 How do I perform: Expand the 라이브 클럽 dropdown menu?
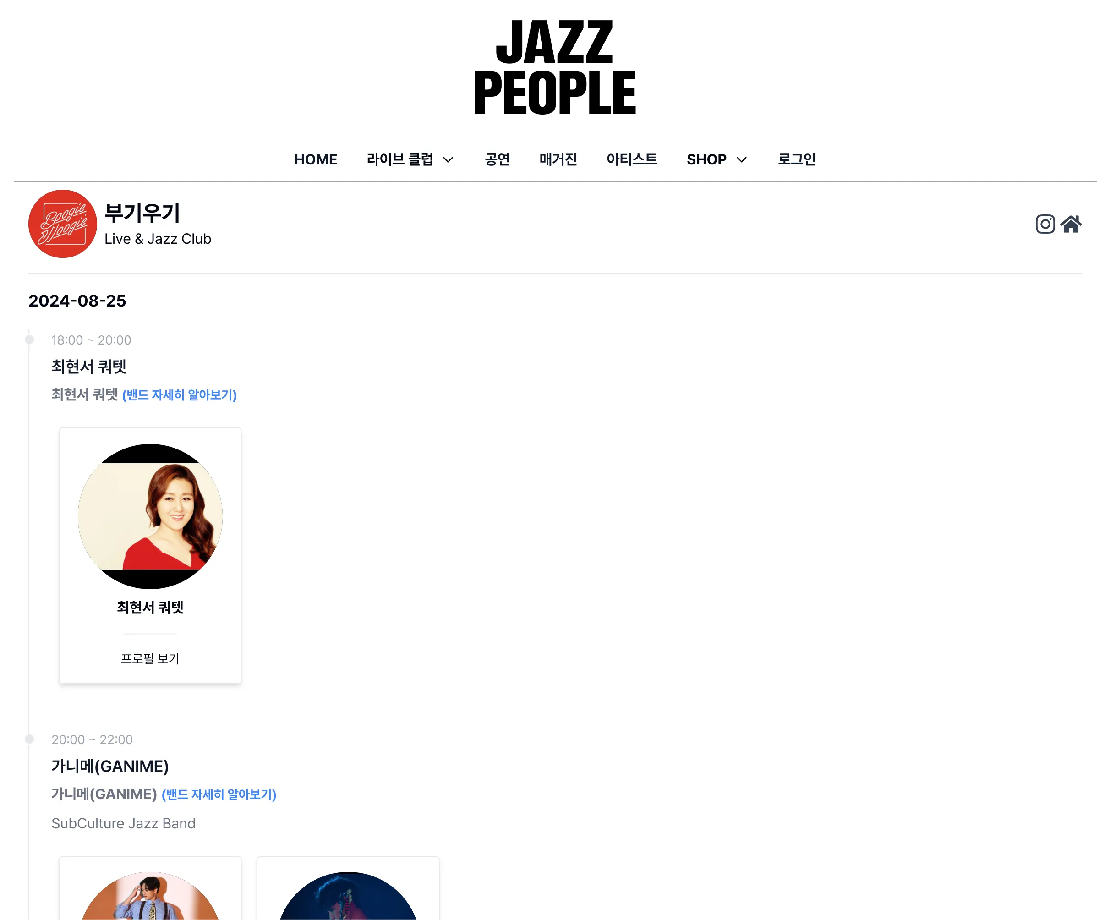tap(410, 159)
